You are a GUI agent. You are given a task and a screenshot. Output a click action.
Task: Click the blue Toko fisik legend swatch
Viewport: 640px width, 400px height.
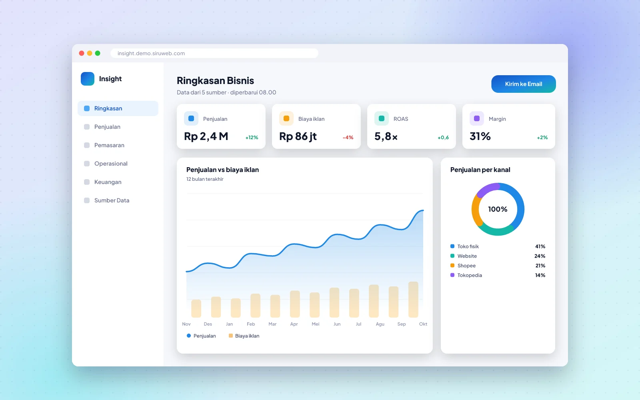coord(452,246)
